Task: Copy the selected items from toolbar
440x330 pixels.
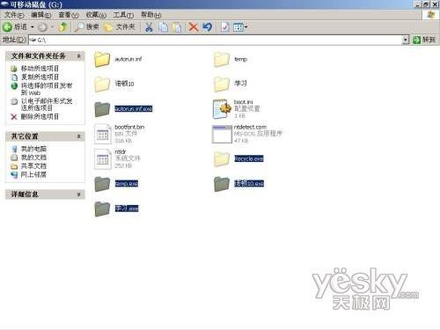Action: (164, 27)
